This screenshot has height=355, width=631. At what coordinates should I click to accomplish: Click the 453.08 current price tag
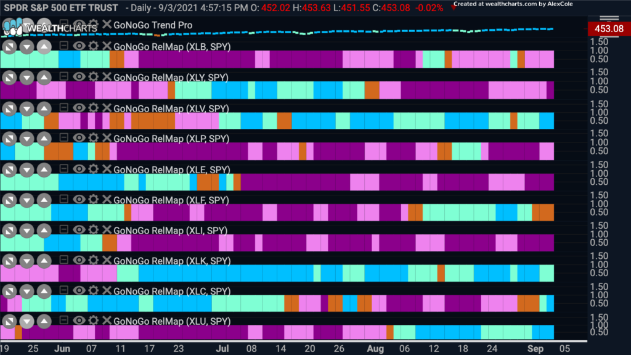609,28
